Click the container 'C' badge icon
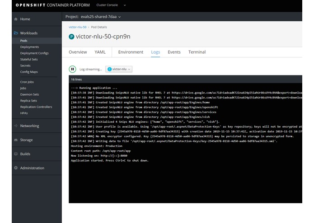Viewport: 314px width, 223px height. point(109,69)
